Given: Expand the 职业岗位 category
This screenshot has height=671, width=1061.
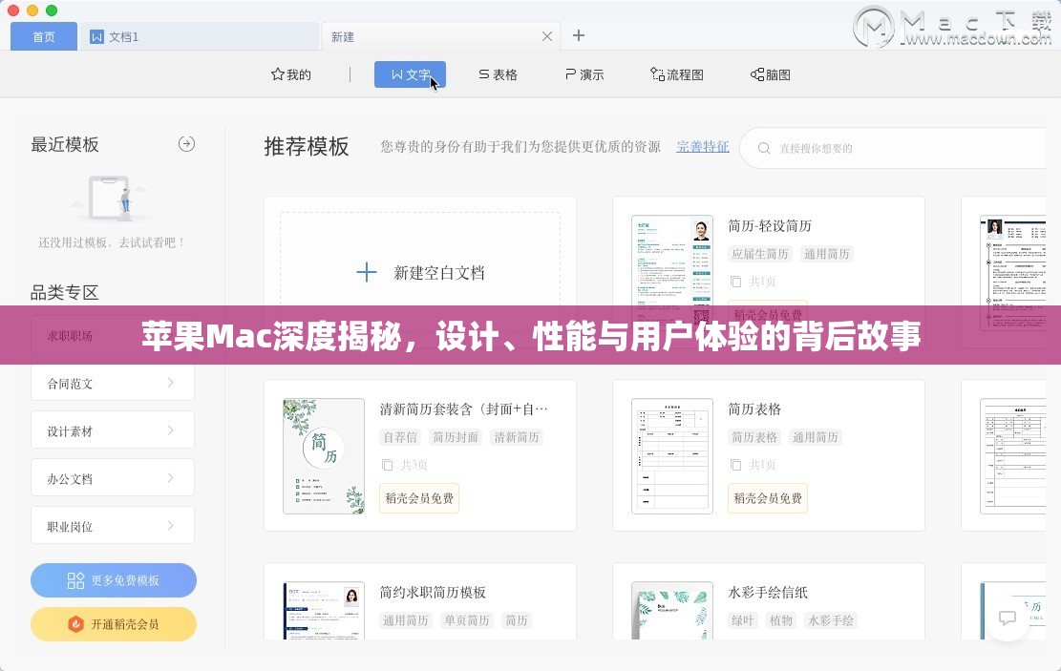Looking at the screenshot, I should (113, 526).
